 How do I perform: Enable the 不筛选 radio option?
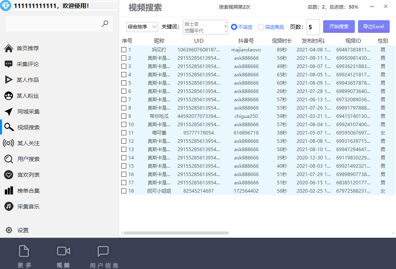click(233, 27)
